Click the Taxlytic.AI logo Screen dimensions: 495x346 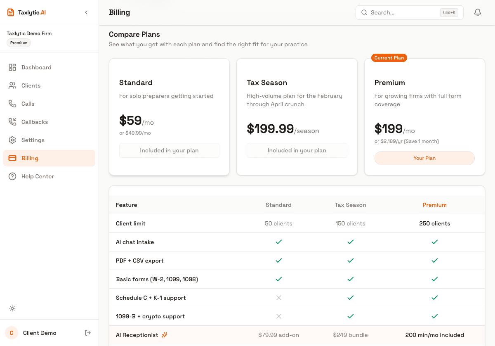[x=26, y=12]
